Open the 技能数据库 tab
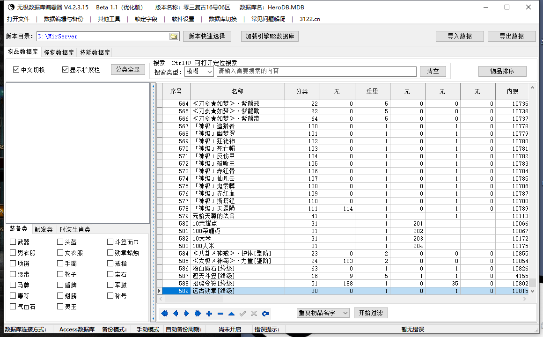The image size is (543, 337). pos(95,52)
